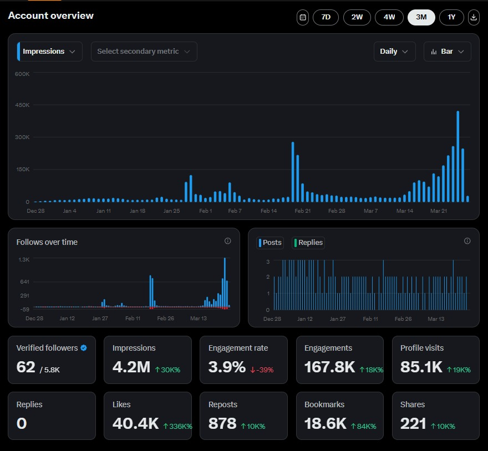
Task: Click the Feb 21 axis label on impressions chart
Action: 303,211
